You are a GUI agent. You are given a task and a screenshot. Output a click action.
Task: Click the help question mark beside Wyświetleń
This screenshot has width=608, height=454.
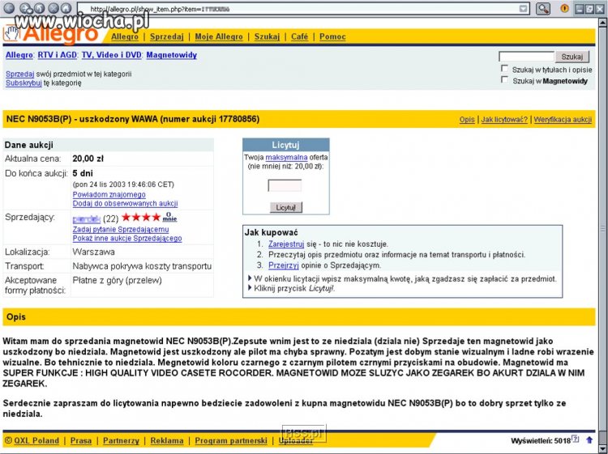[x=576, y=439]
